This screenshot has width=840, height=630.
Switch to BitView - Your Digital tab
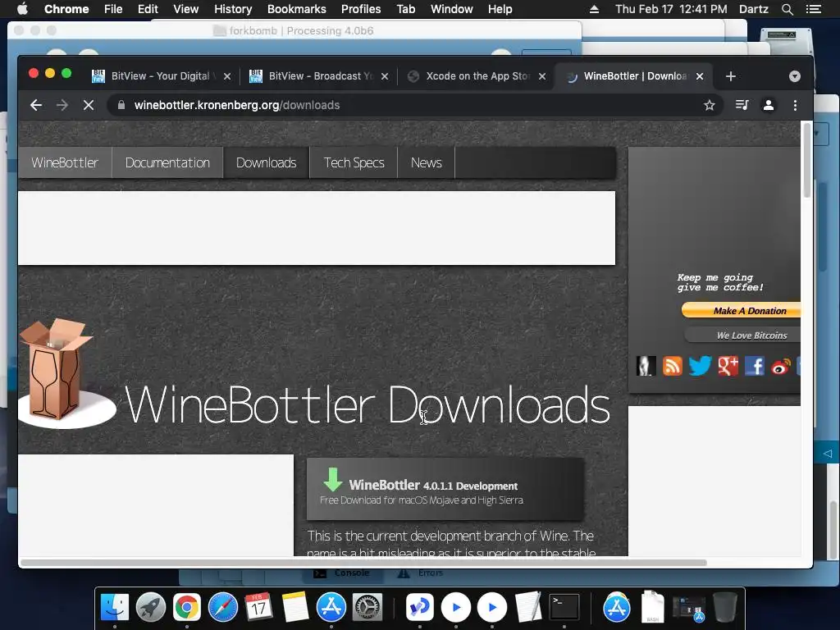(161, 76)
